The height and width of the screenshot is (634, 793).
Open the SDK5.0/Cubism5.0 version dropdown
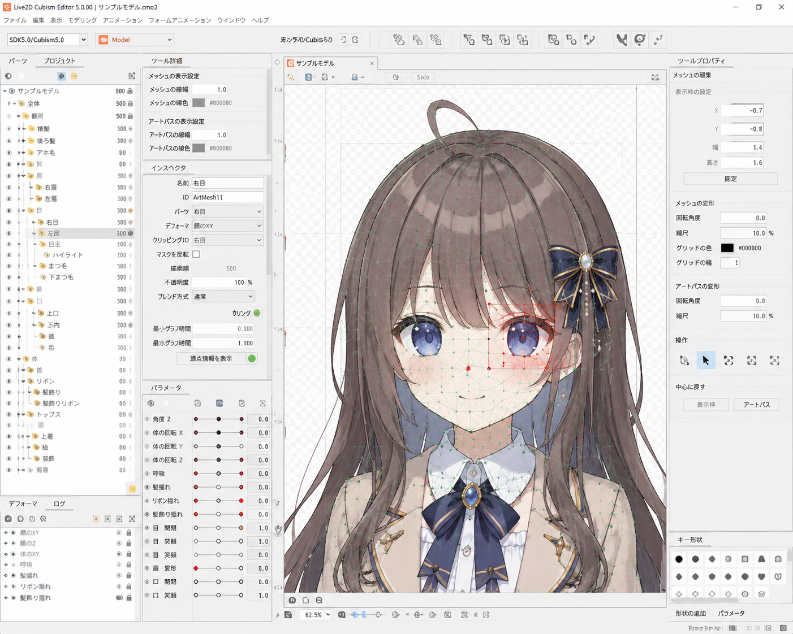pyautogui.click(x=48, y=40)
